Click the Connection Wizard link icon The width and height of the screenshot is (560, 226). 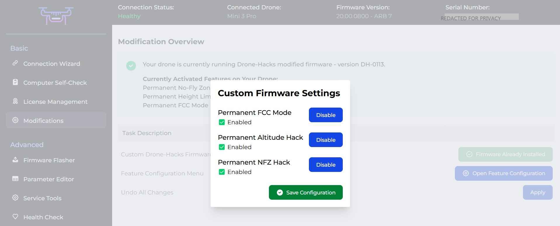[15, 63]
